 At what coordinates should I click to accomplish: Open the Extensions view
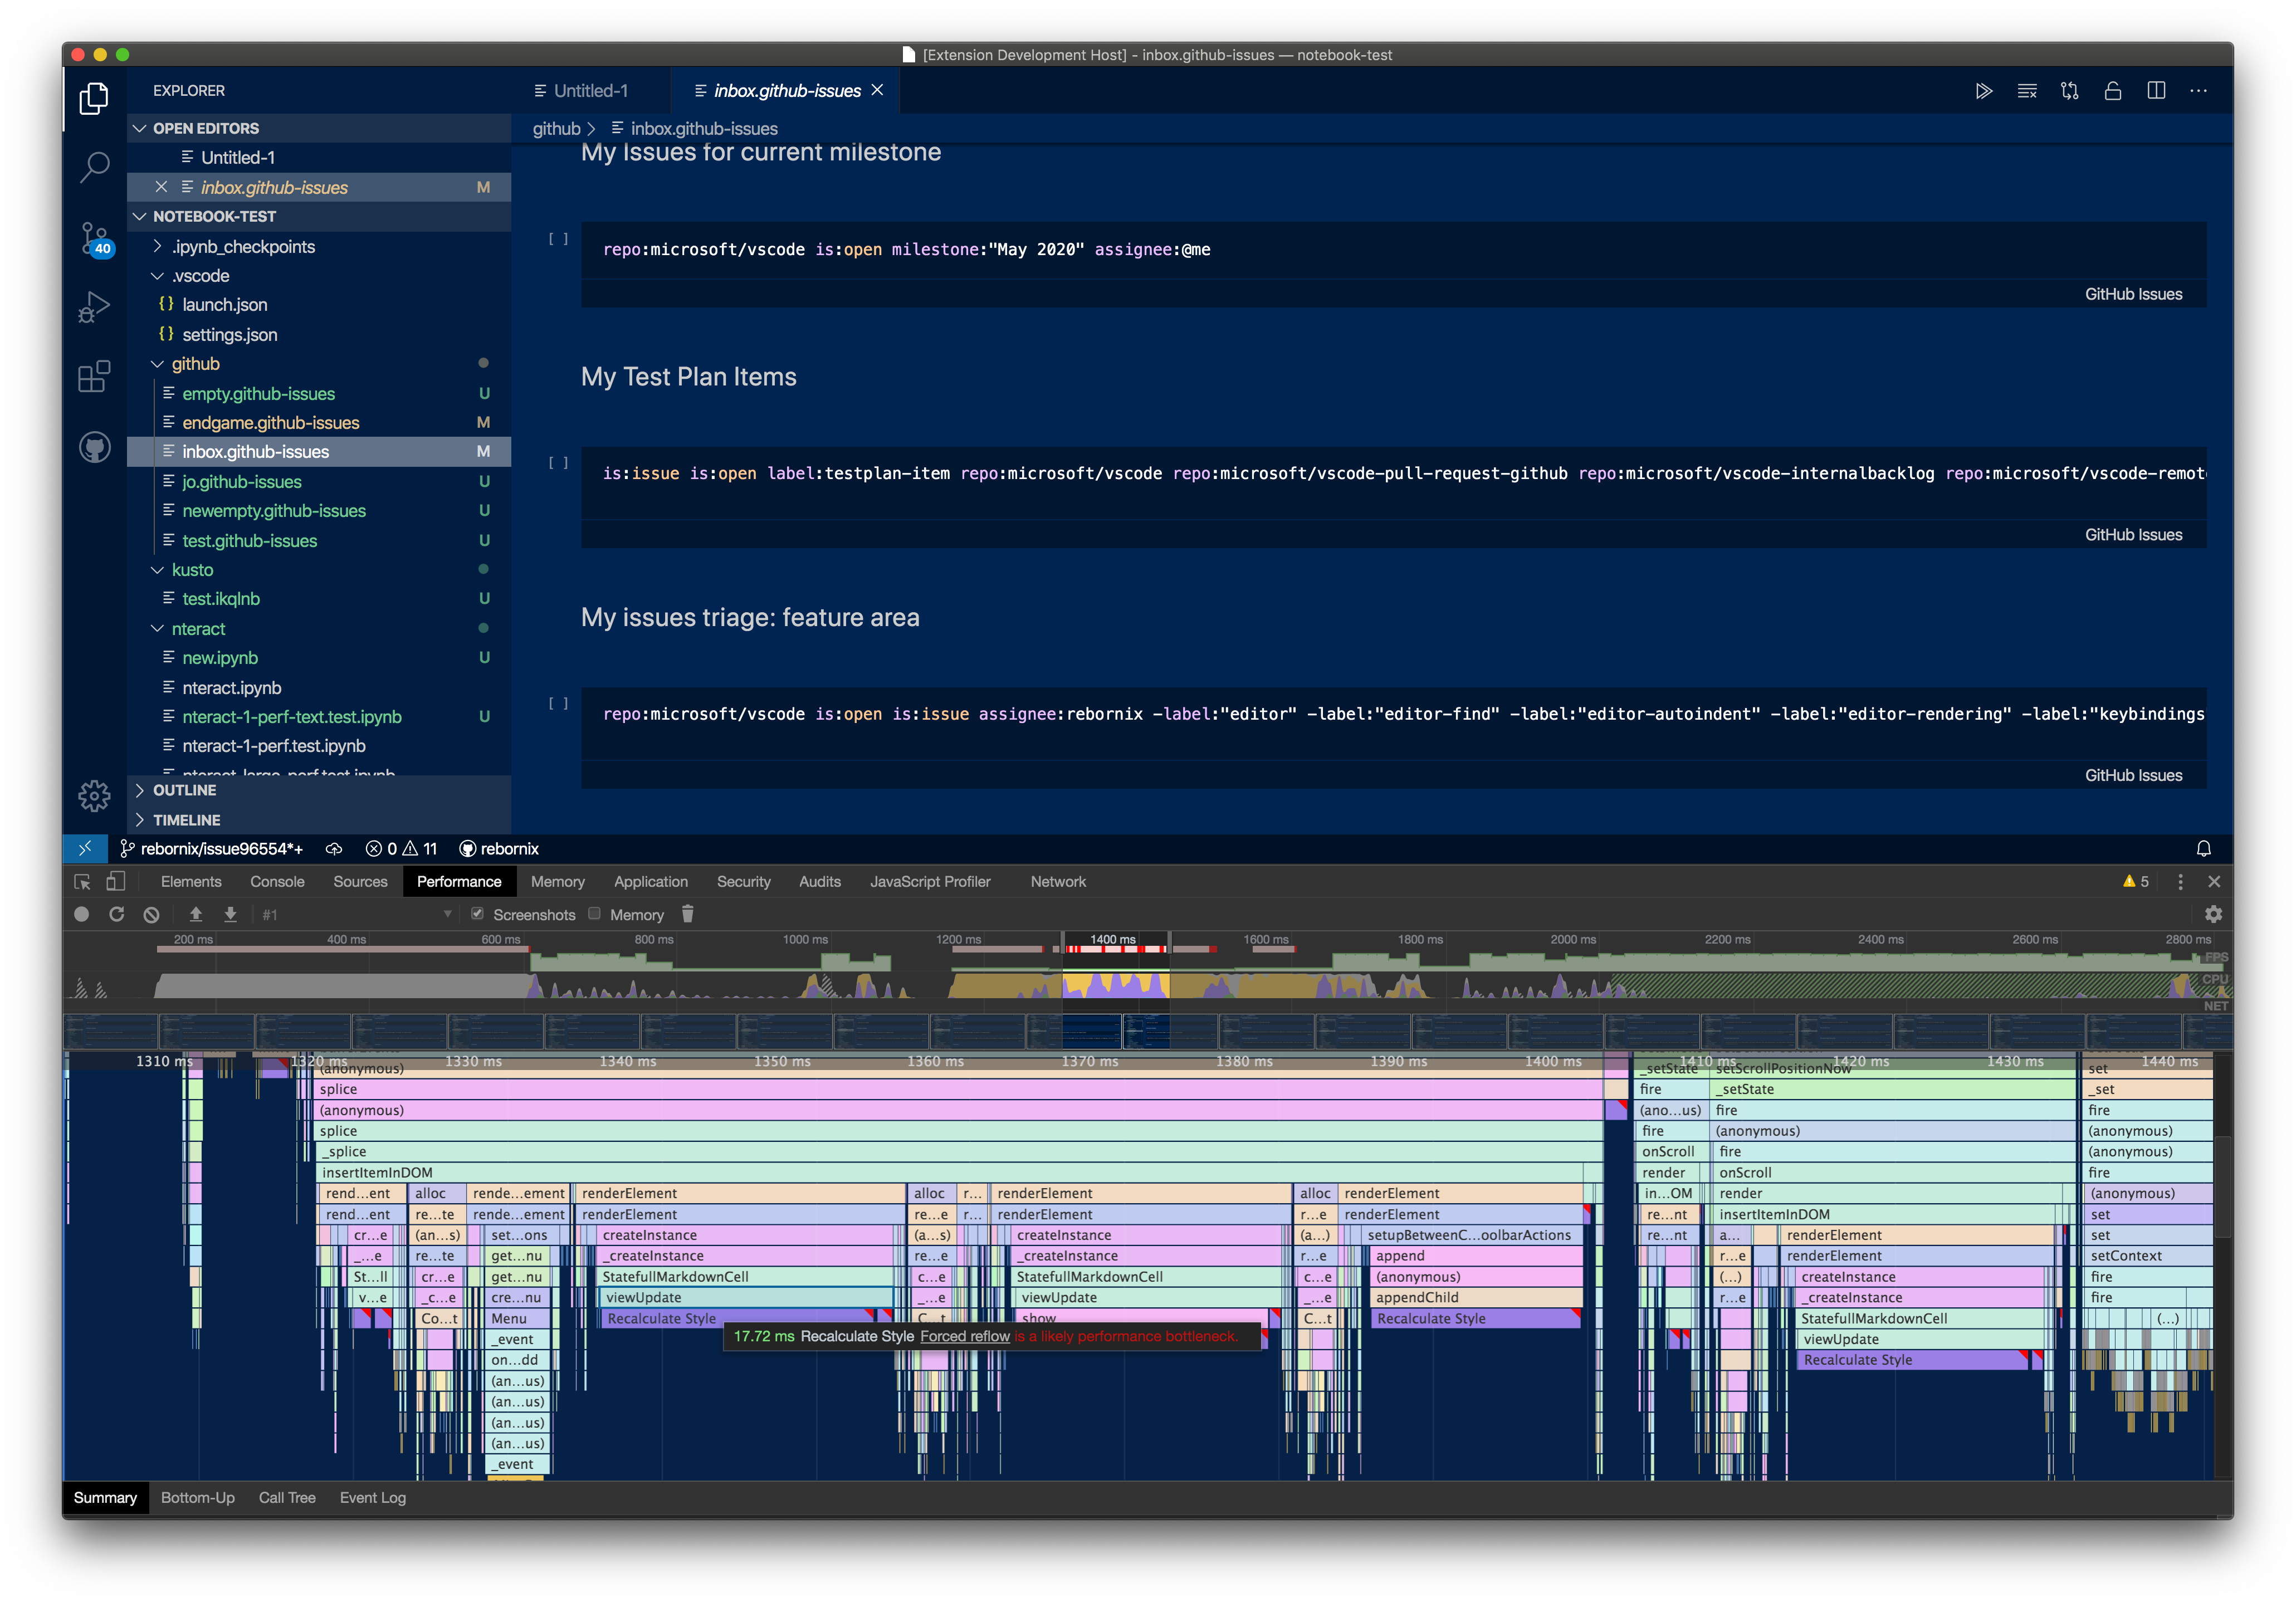tap(93, 377)
